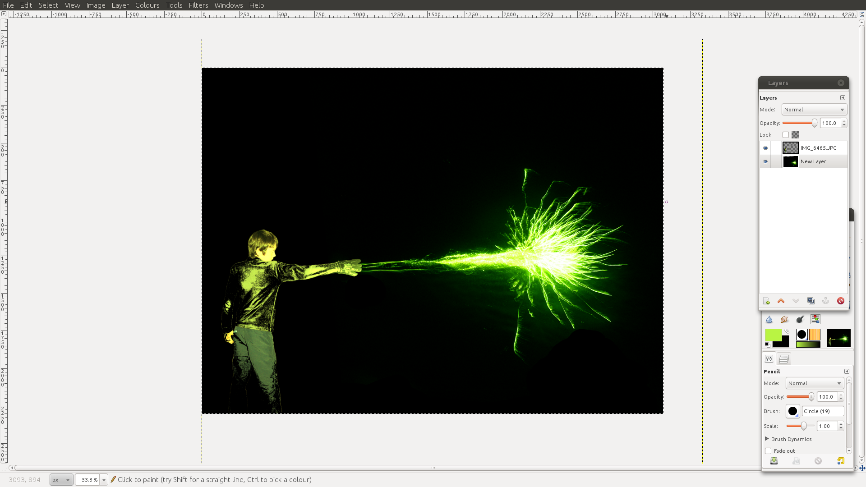Open the Filters menu
Viewport: 866px width, 487px height.
point(198,5)
